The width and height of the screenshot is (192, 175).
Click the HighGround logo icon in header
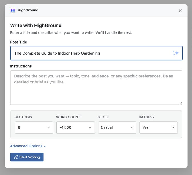click(13, 11)
